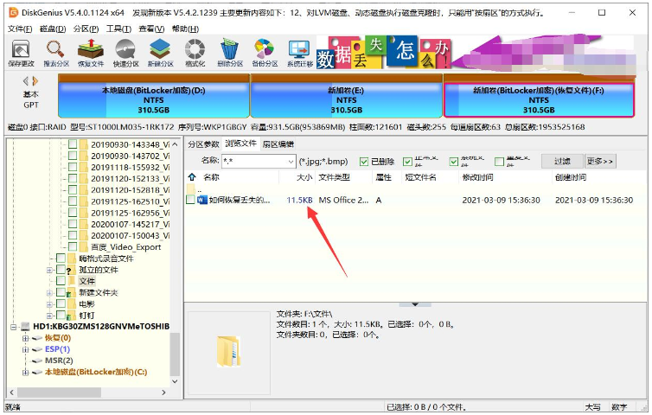This screenshot has width=652, height=415.
Task: Open the 文件(F) menu
Action: click(x=20, y=29)
